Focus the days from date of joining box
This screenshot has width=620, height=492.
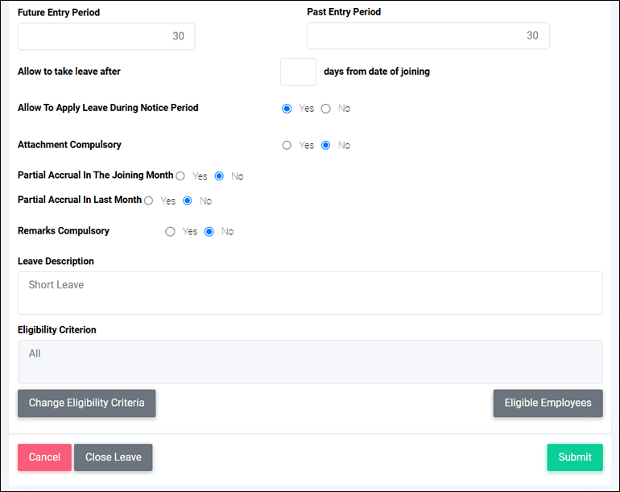tap(298, 72)
